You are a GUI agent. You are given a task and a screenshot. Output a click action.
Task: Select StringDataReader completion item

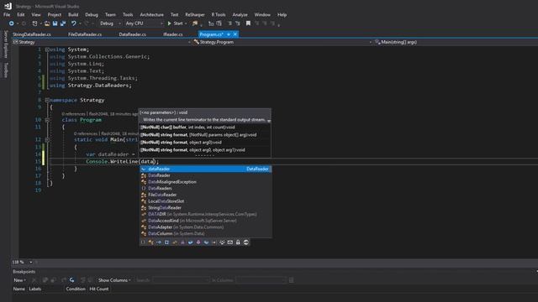coord(205,208)
